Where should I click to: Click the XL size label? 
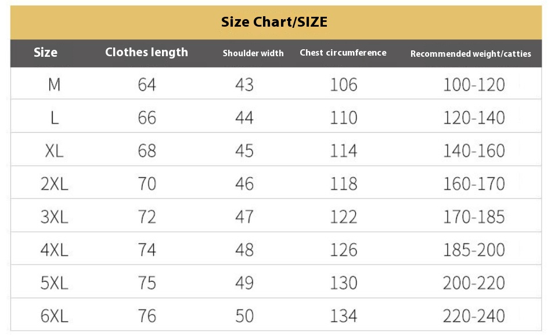pos(55,151)
